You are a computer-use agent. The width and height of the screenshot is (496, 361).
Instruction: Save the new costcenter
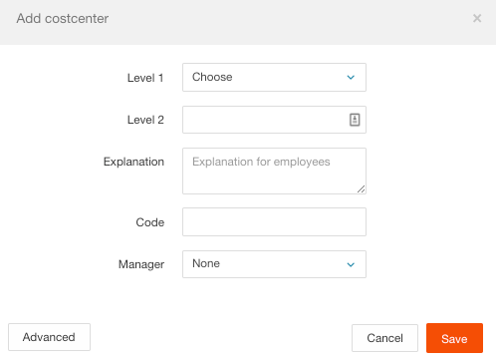click(x=454, y=338)
